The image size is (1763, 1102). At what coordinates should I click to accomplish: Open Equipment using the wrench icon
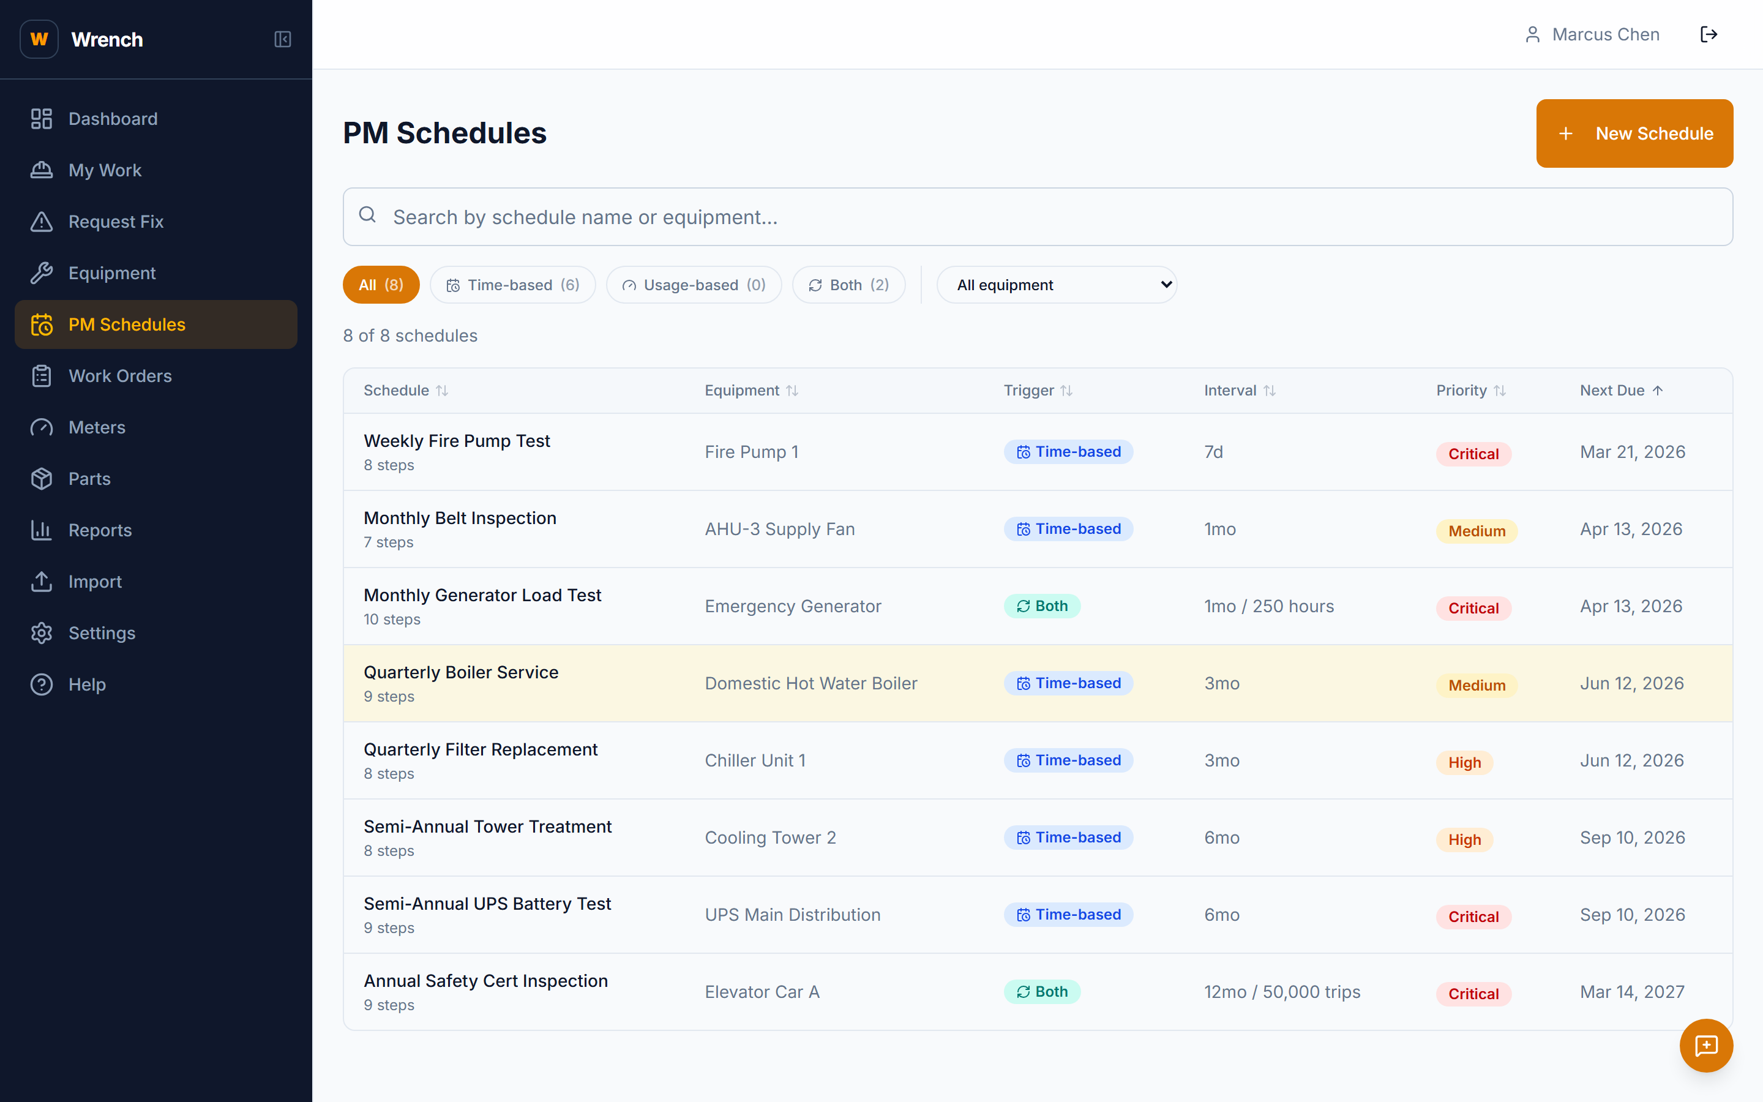pos(42,272)
